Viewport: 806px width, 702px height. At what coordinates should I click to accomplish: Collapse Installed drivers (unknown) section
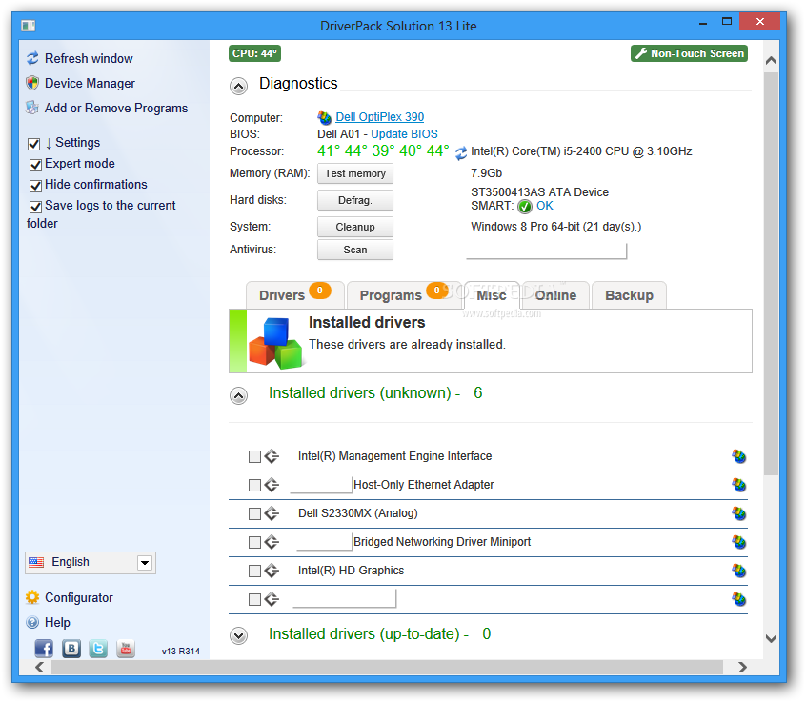(238, 396)
